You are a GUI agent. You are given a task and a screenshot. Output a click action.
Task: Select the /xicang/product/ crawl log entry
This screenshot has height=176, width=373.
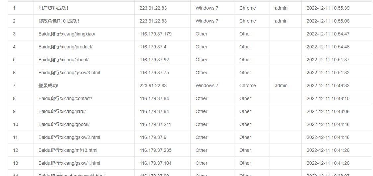(65, 47)
